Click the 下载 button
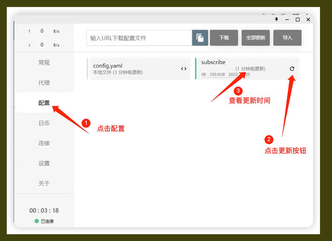Image resolution: width=332 pixels, height=241 pixels. [224, 38]
